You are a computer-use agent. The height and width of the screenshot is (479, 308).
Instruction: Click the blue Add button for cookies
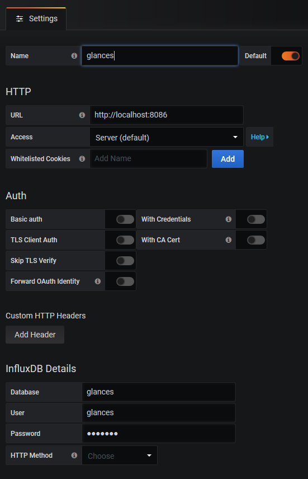pos(228,159)
